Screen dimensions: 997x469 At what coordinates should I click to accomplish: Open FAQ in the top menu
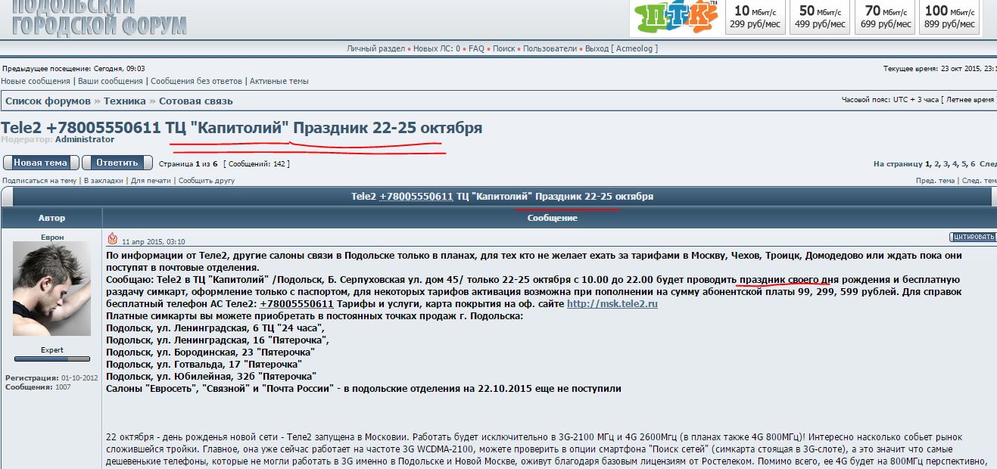point(476,48)
